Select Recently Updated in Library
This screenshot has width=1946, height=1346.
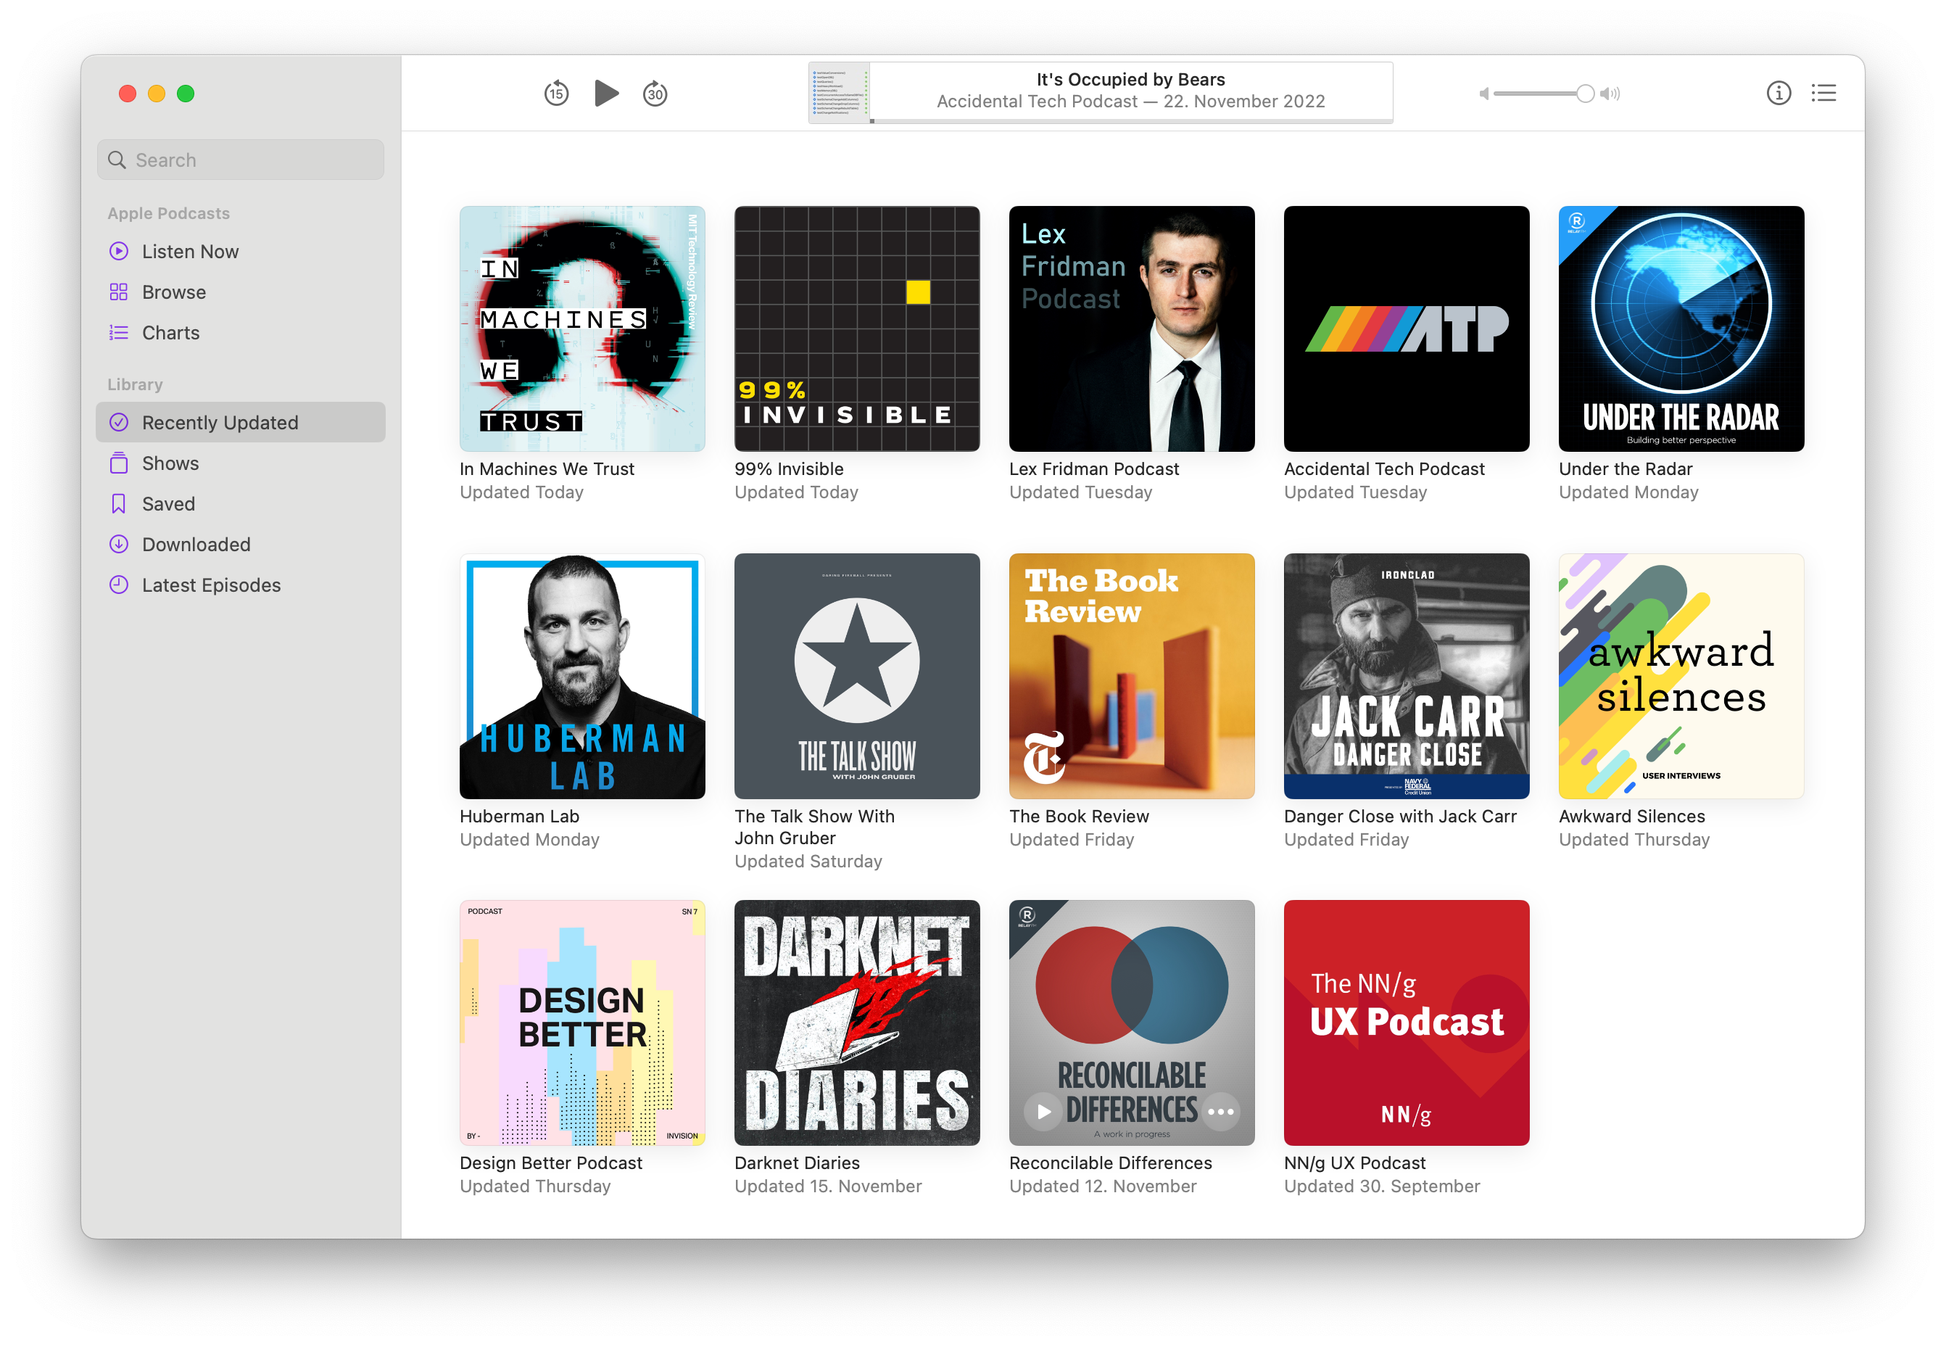click(x=240, y=423)
